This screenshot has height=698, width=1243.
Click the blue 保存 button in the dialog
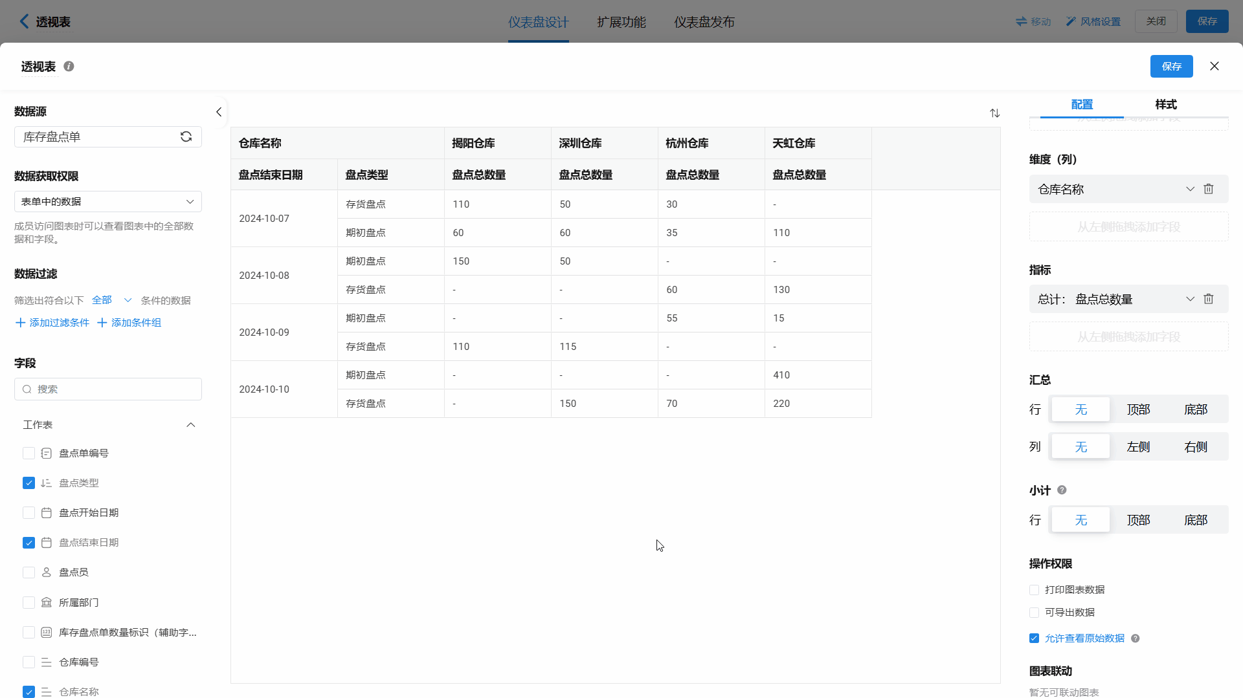coord(1170,67)
